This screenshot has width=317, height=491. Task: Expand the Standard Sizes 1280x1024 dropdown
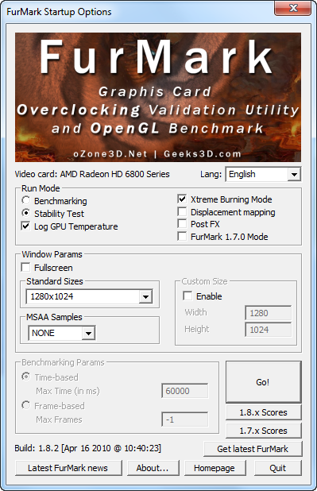pyautogui.click(x=90, y=296)
